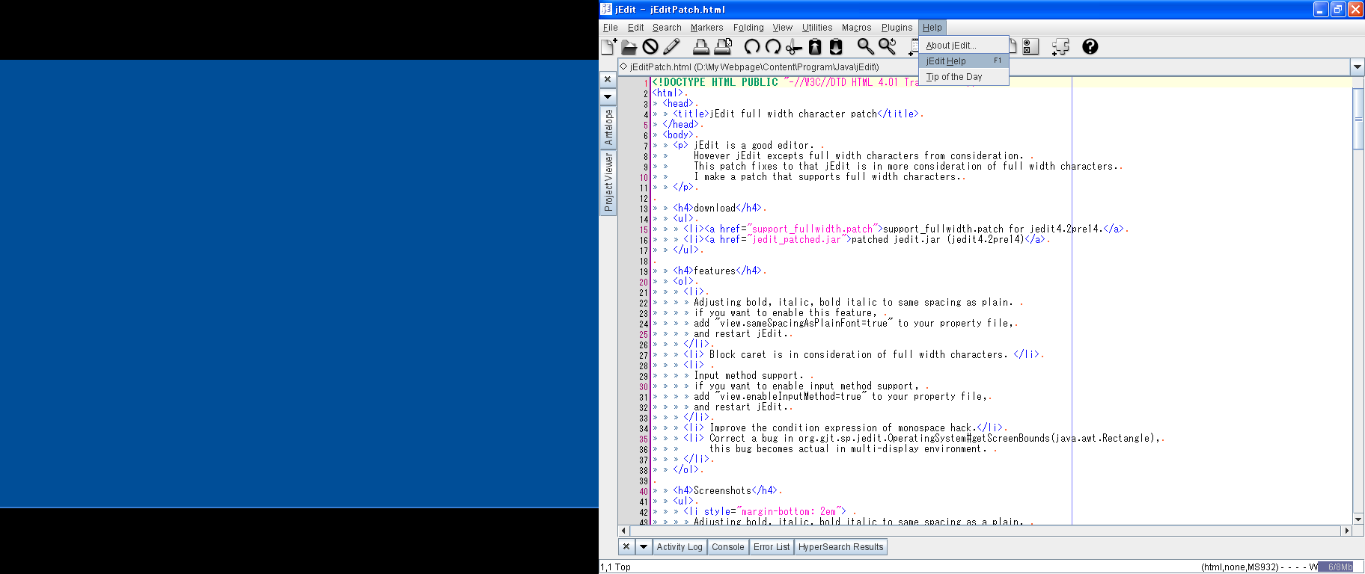Open Global Options toolbar icon
The image size is (1365, 574).
click(1030, 46)
